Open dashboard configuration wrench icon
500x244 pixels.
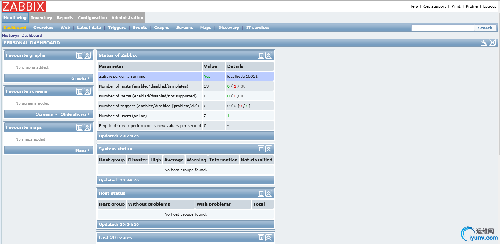tap(484, 43)
